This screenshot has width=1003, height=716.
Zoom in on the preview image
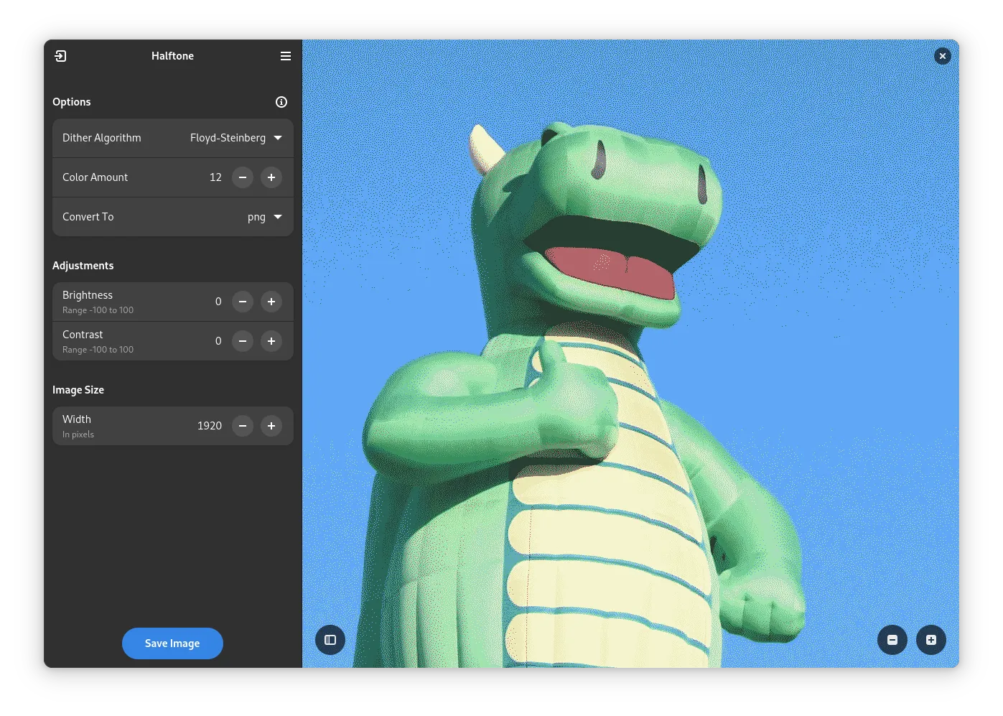(x=931, y=640)
